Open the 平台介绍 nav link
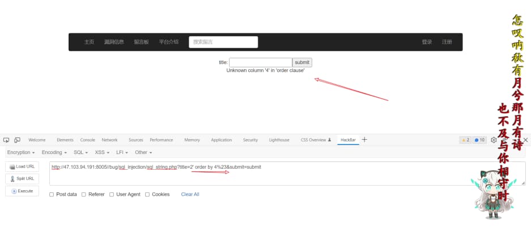531x249 pixels. (169, 42)
